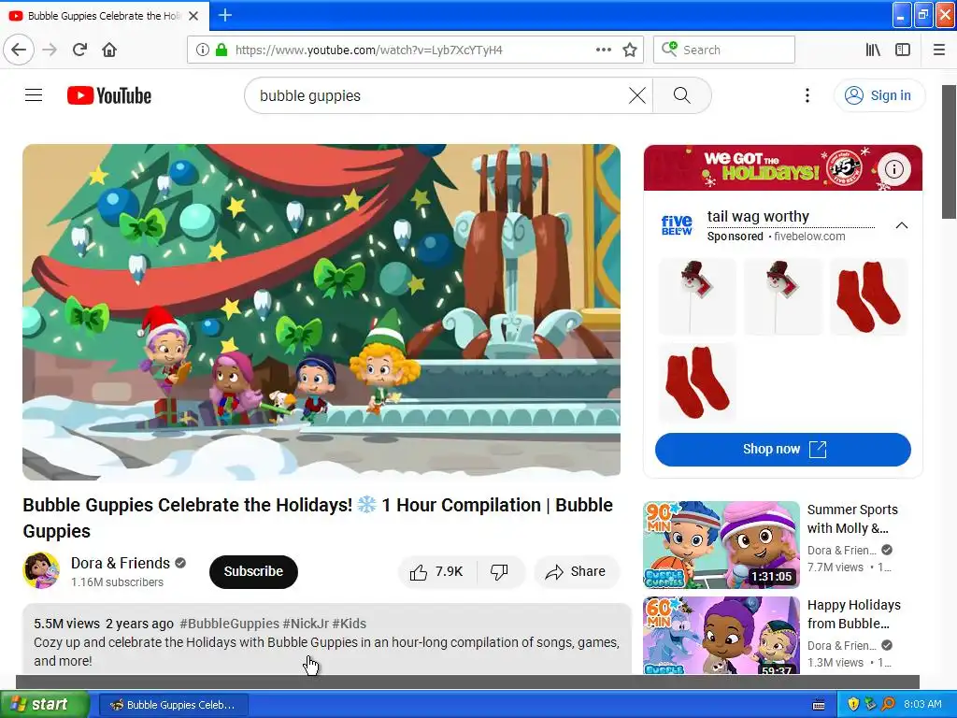Viewport: 957px width, 718px height.
Task: Dislike the video with thumbs down
Action: pos(500,571)
